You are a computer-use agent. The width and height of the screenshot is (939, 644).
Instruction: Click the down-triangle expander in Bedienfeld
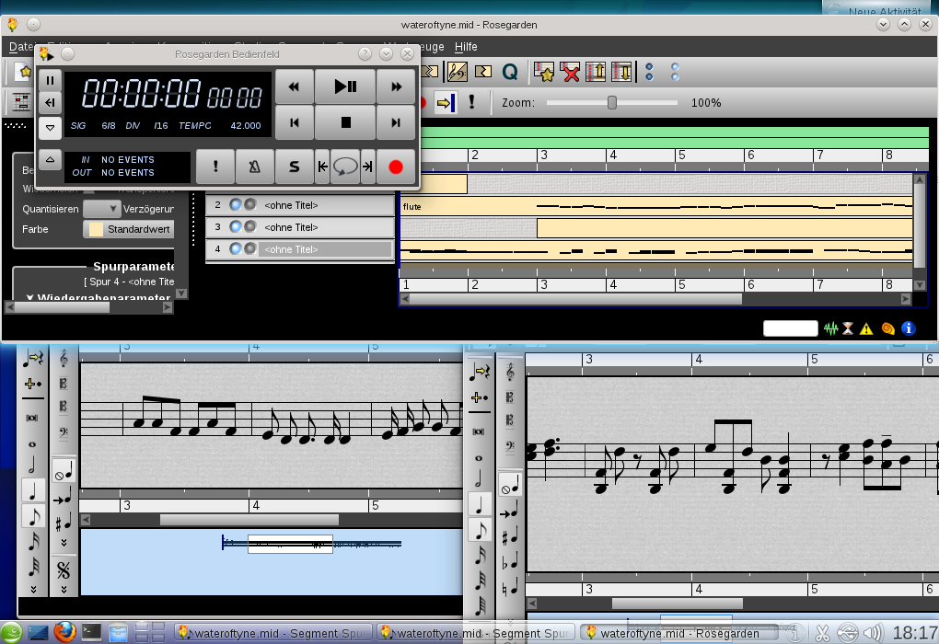pyautogui.click(x=51, y=127)
